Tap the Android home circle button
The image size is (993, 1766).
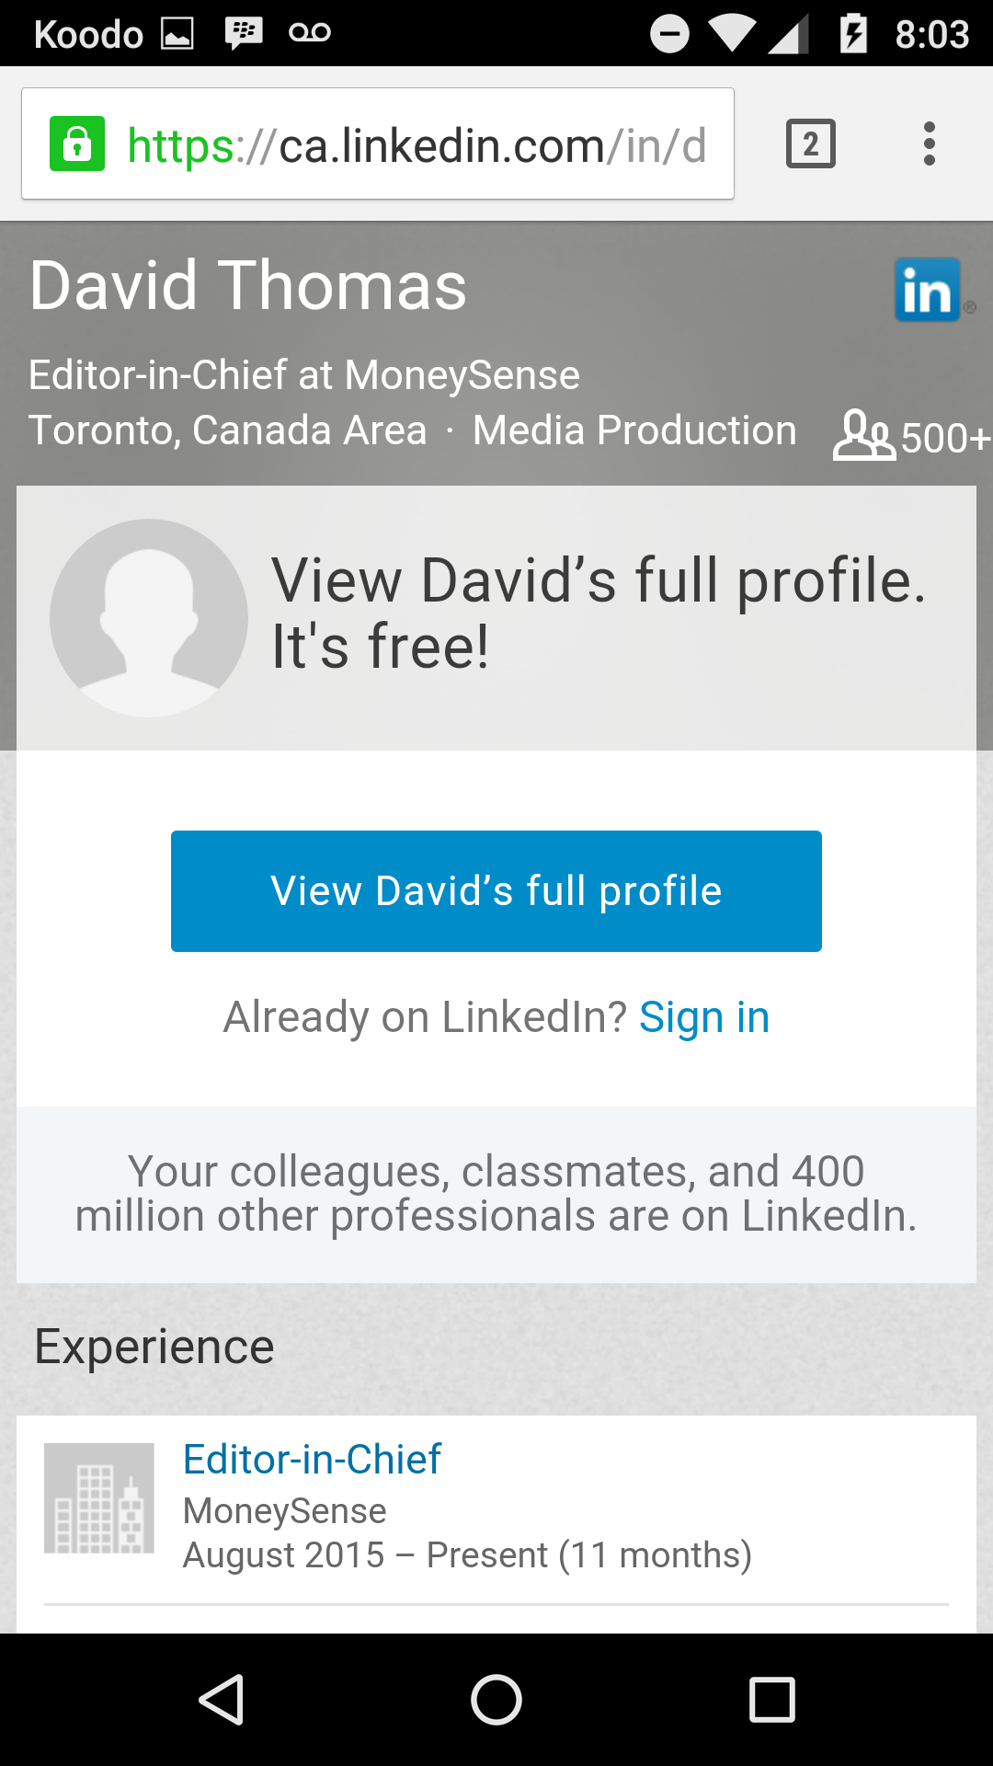[x=496, y=1700]
